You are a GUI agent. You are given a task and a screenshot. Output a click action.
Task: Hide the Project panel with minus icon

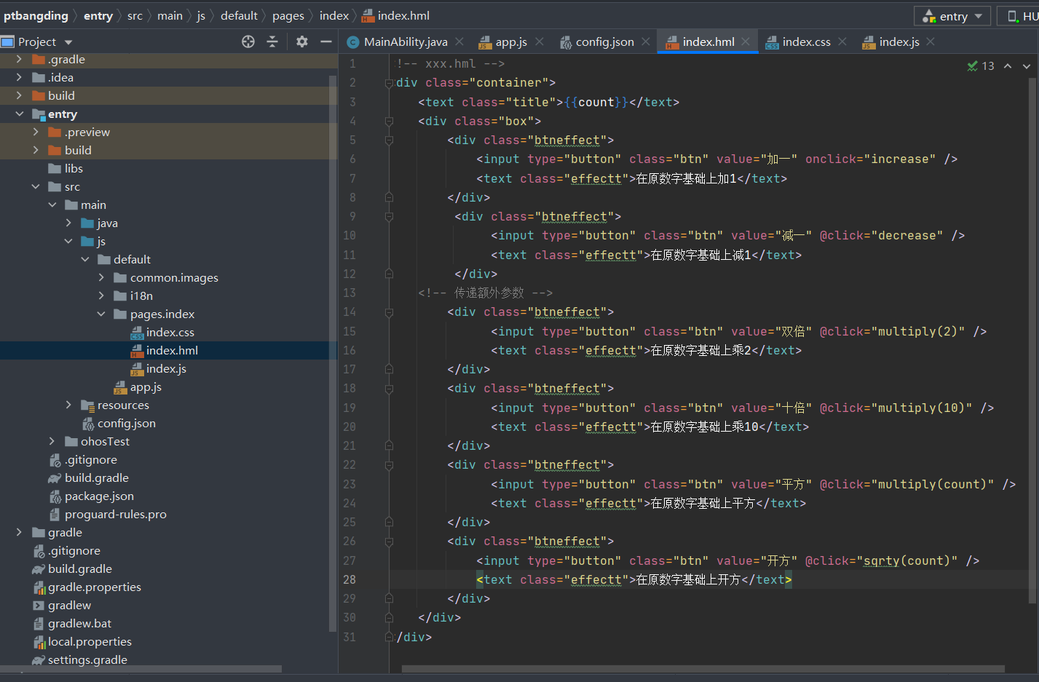[x=326, y=41]
